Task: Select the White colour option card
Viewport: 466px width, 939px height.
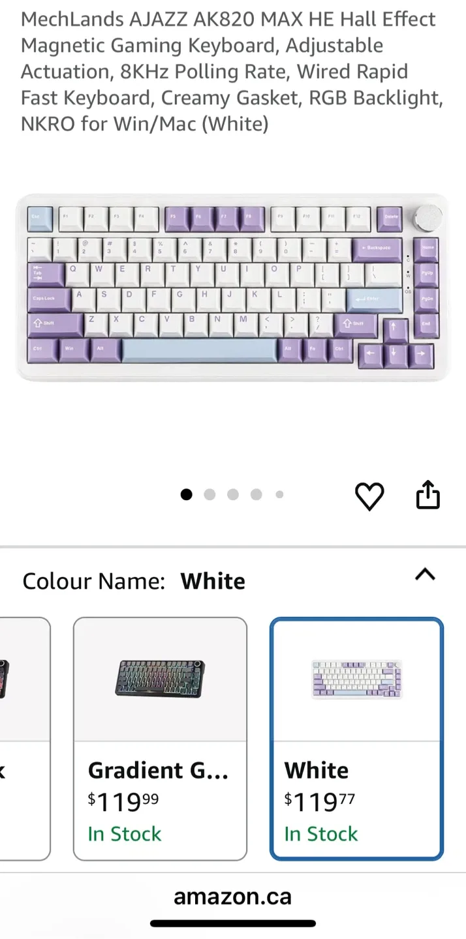Action: tap(357, 739)
